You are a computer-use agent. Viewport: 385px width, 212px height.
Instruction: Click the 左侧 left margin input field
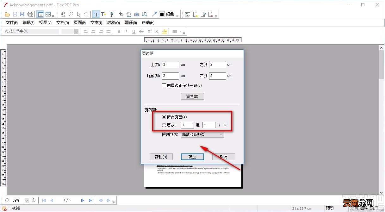(218, 65)
